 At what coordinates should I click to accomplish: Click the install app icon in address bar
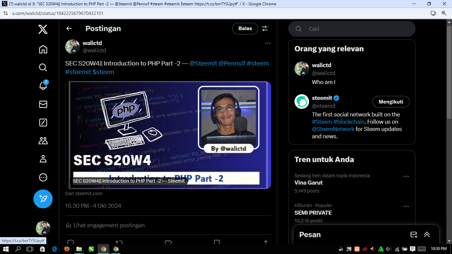433,13
